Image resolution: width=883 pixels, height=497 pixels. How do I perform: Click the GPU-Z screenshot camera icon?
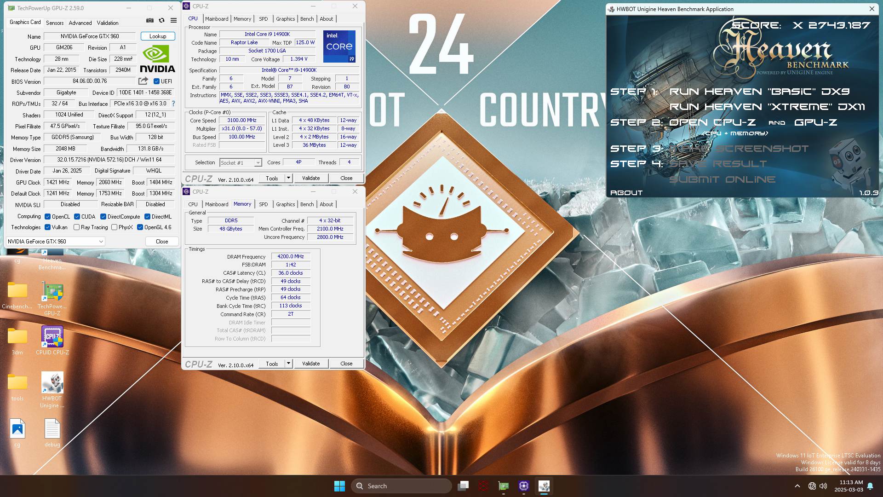(x=150, y=21)
